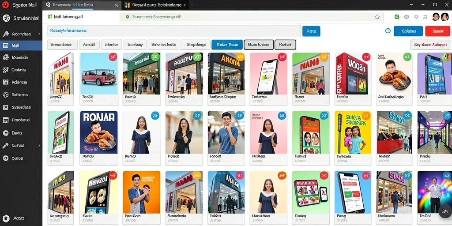Click the red logo icon in the title bar
Screen dimensions: 452x226
tap(5, 4)
